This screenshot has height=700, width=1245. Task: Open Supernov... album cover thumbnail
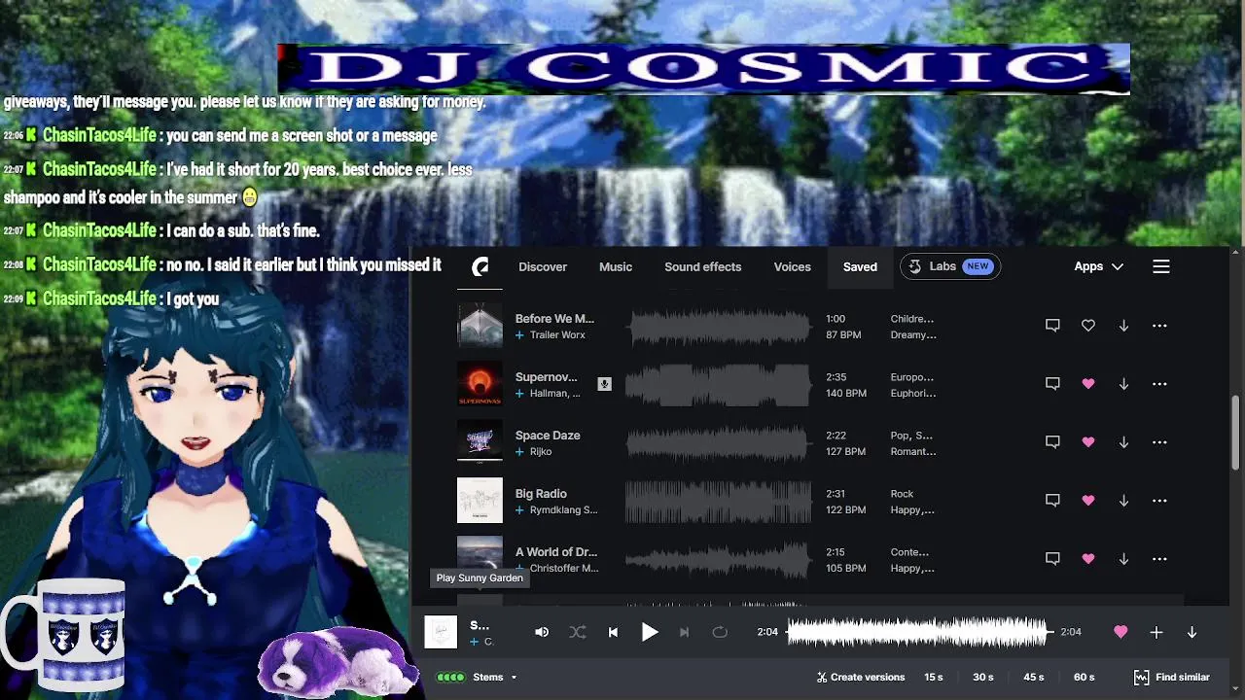coord(480,384)
